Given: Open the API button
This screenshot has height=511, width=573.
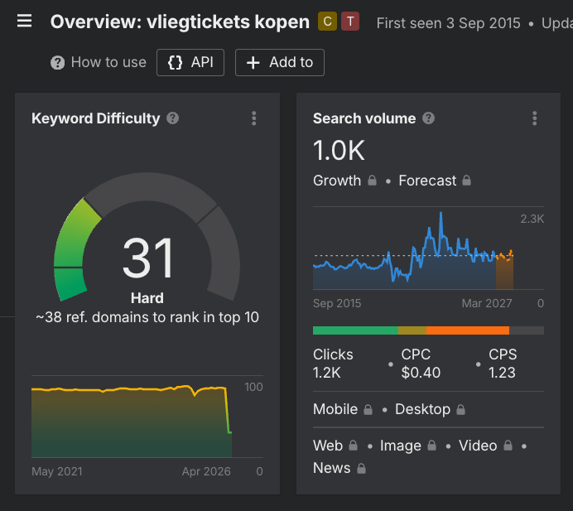Looking at the screenshot, I should coord(190,62).
